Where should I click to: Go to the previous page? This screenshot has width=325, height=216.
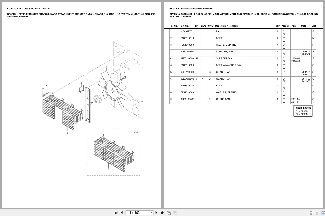click(x=122, y=213)
